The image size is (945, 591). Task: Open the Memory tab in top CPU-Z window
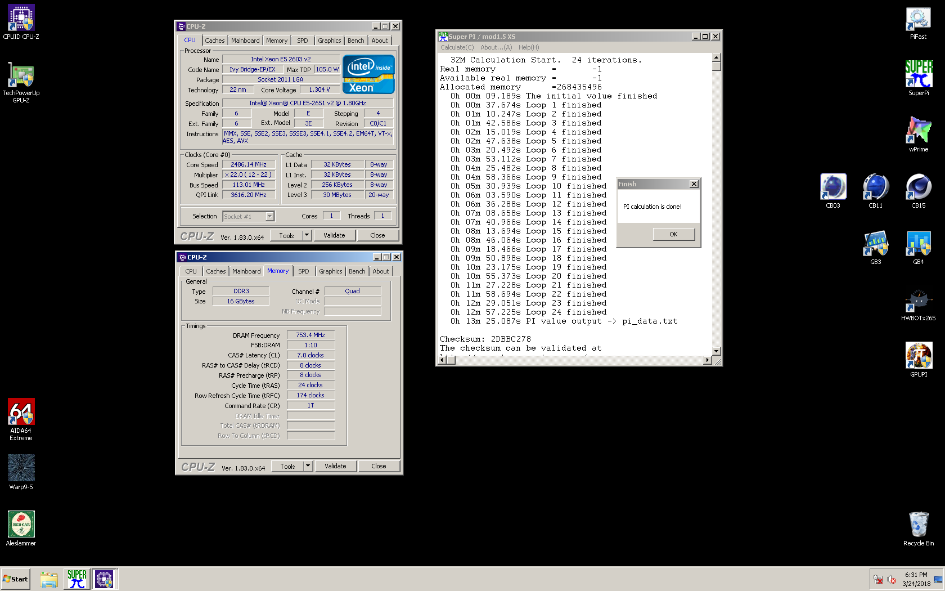(x=277, y=41)
